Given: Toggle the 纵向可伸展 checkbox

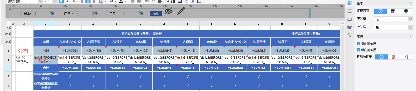Looking at the screenshot, I should coord(359,50).
